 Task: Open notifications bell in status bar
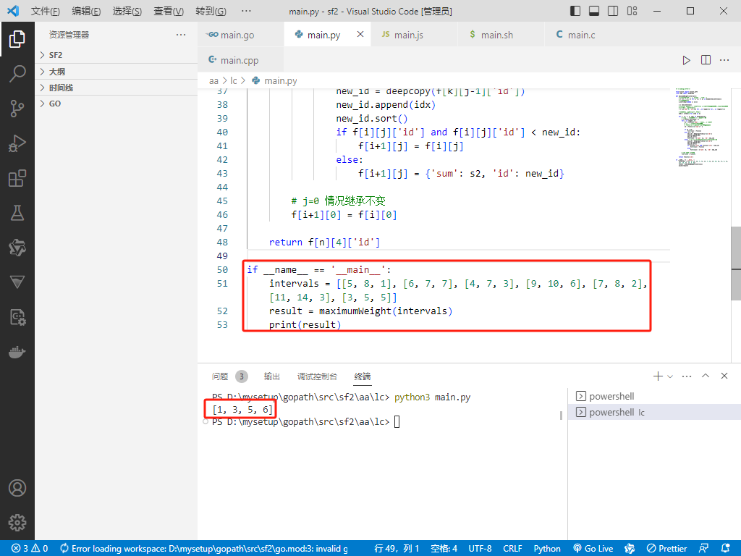coord(726,549)
